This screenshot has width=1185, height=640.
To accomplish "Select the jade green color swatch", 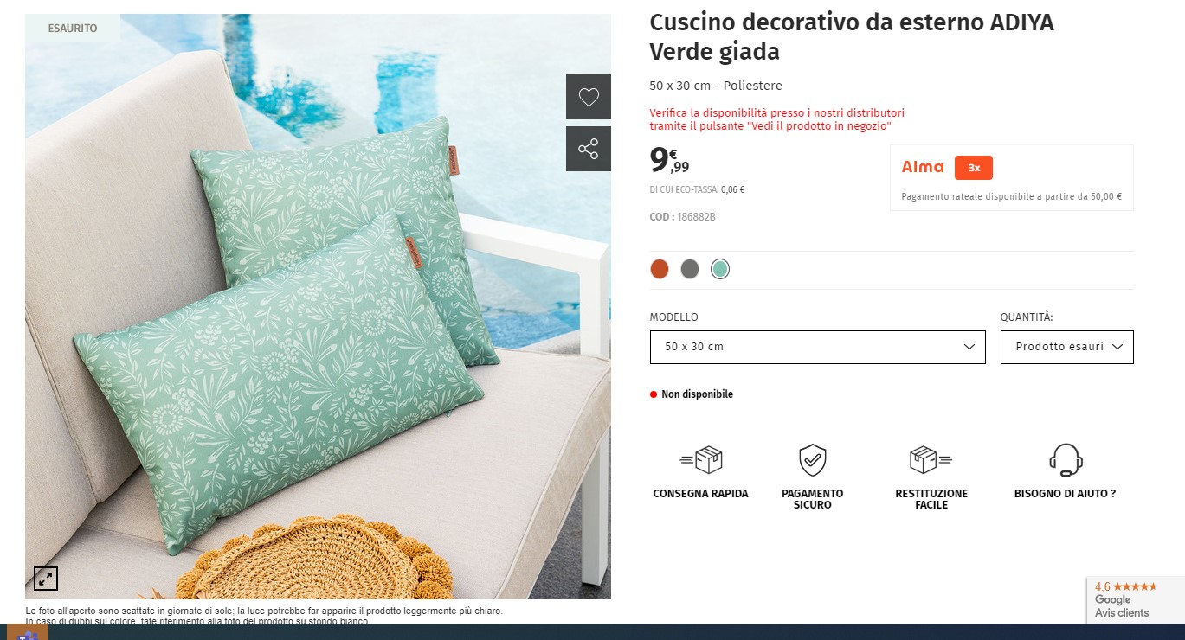I will click(x=720, y=269).
